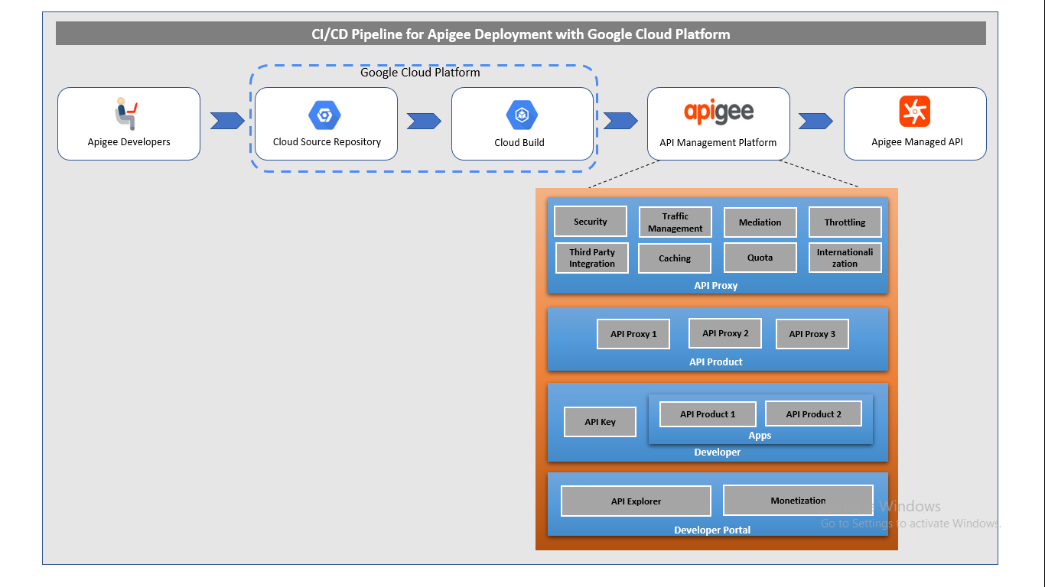This screenshot has height=587, width=1045.
Task: Select the Monetization box
Action: 798,501
